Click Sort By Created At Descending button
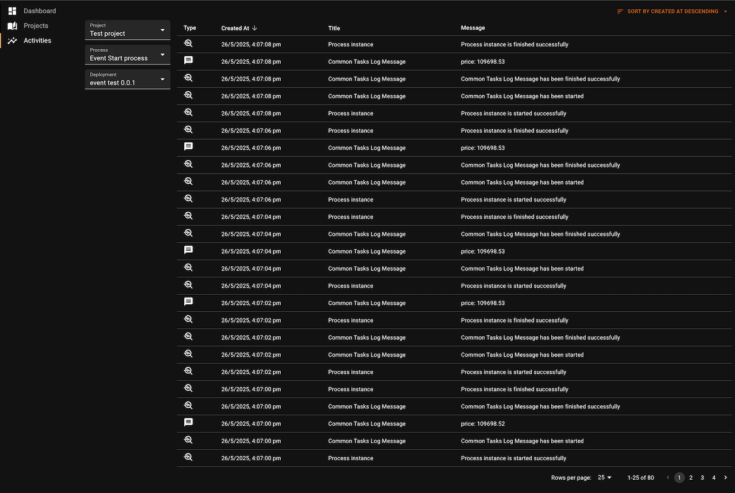735x493 pixels. coord(672,11)
